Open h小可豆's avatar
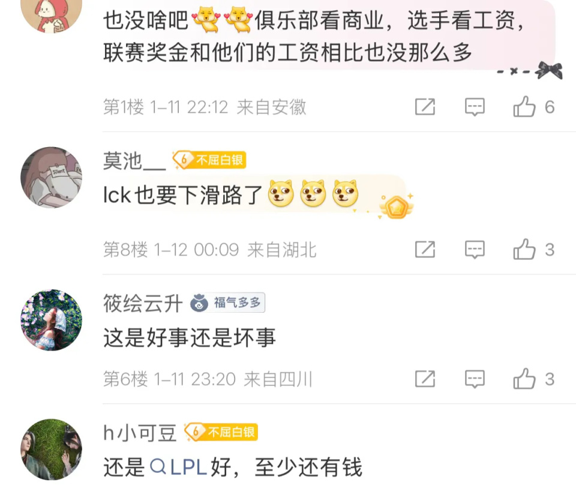576x491 pixels. (51, 450)
